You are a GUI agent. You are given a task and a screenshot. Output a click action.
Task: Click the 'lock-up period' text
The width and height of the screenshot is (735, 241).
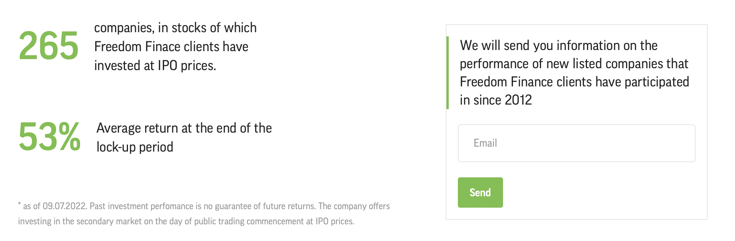135,147
